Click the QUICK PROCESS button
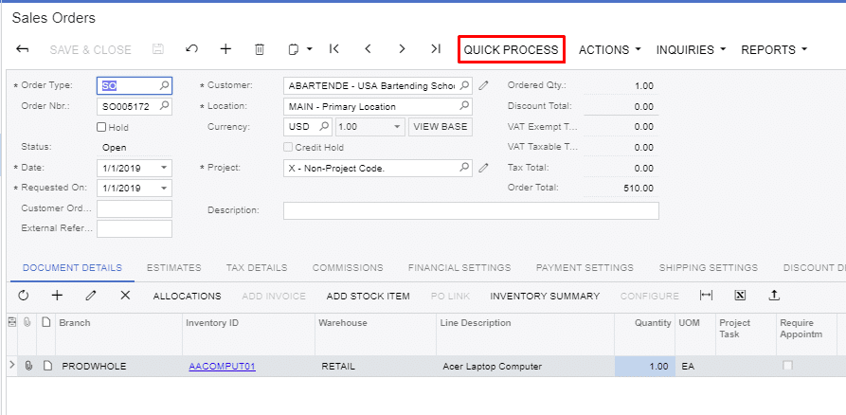This screenshot has width=846, height=415. coord(511,49)
